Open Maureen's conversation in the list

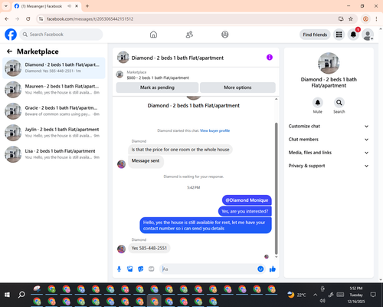(x=54, y=90)
